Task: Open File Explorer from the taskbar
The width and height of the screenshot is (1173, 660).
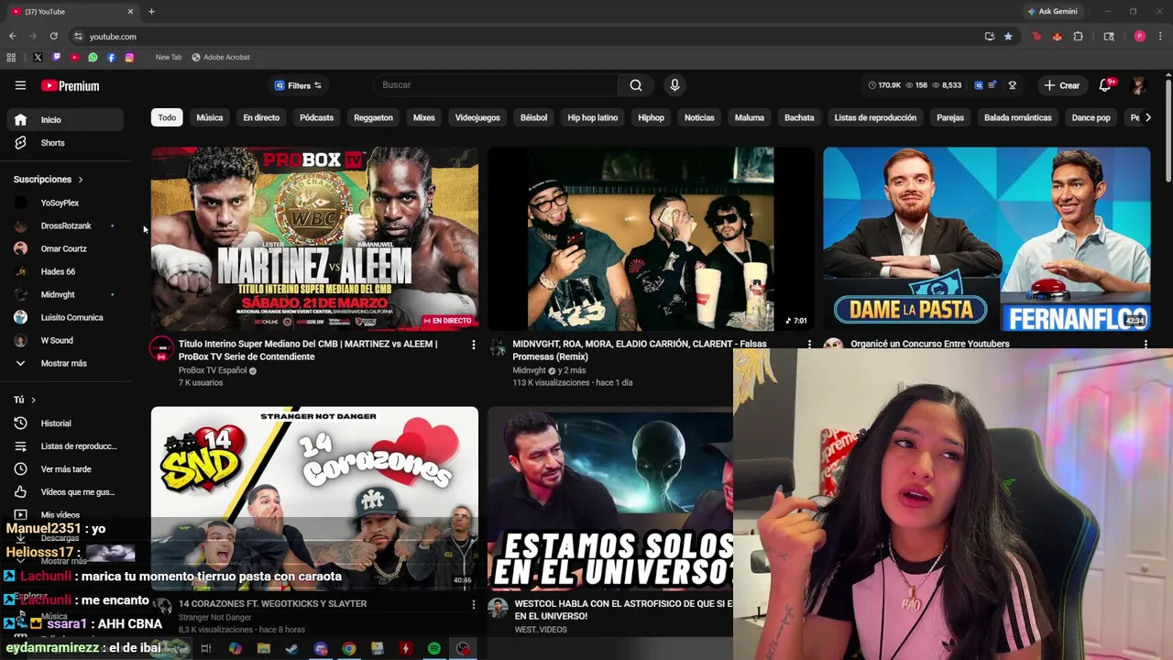Action: pyautogui.click(x=264, y=648)
